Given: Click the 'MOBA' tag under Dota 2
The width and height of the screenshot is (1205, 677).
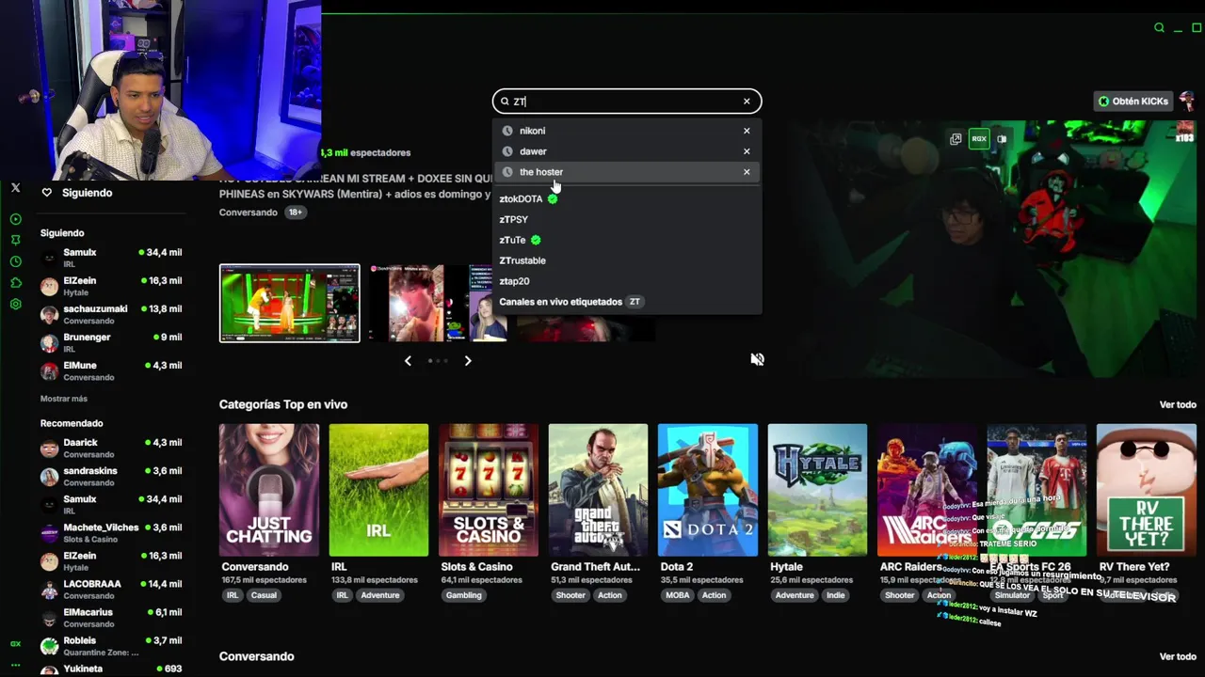Looking at the screenshot, I should (677, 595).
